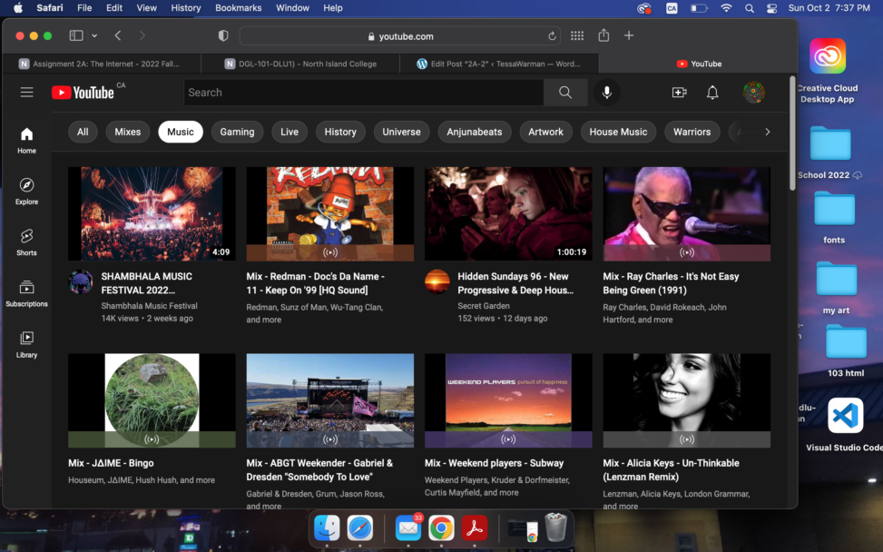Click Shambhala Music Festival channel name

149,306
